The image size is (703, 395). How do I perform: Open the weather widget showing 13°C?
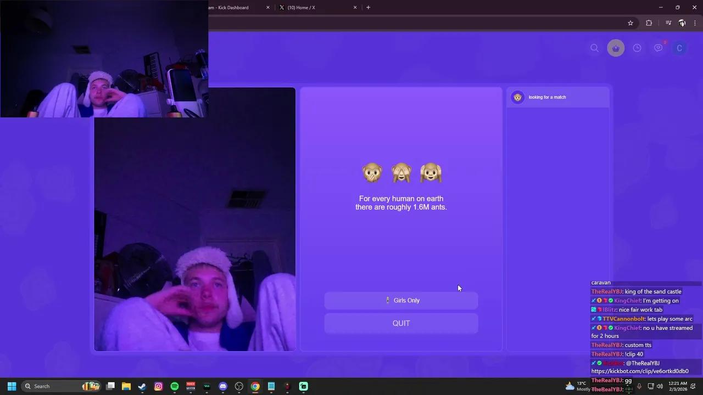pos(577,386)
